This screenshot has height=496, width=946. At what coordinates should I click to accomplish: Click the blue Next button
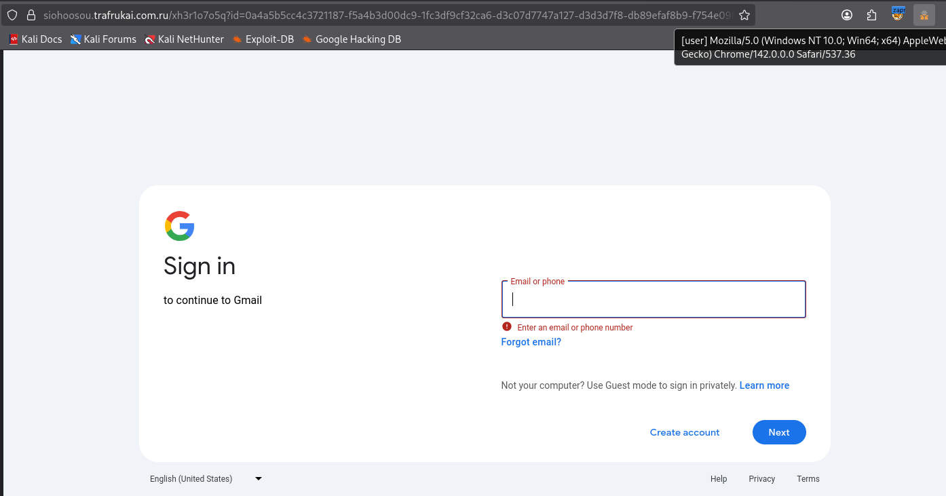[779, 432]
